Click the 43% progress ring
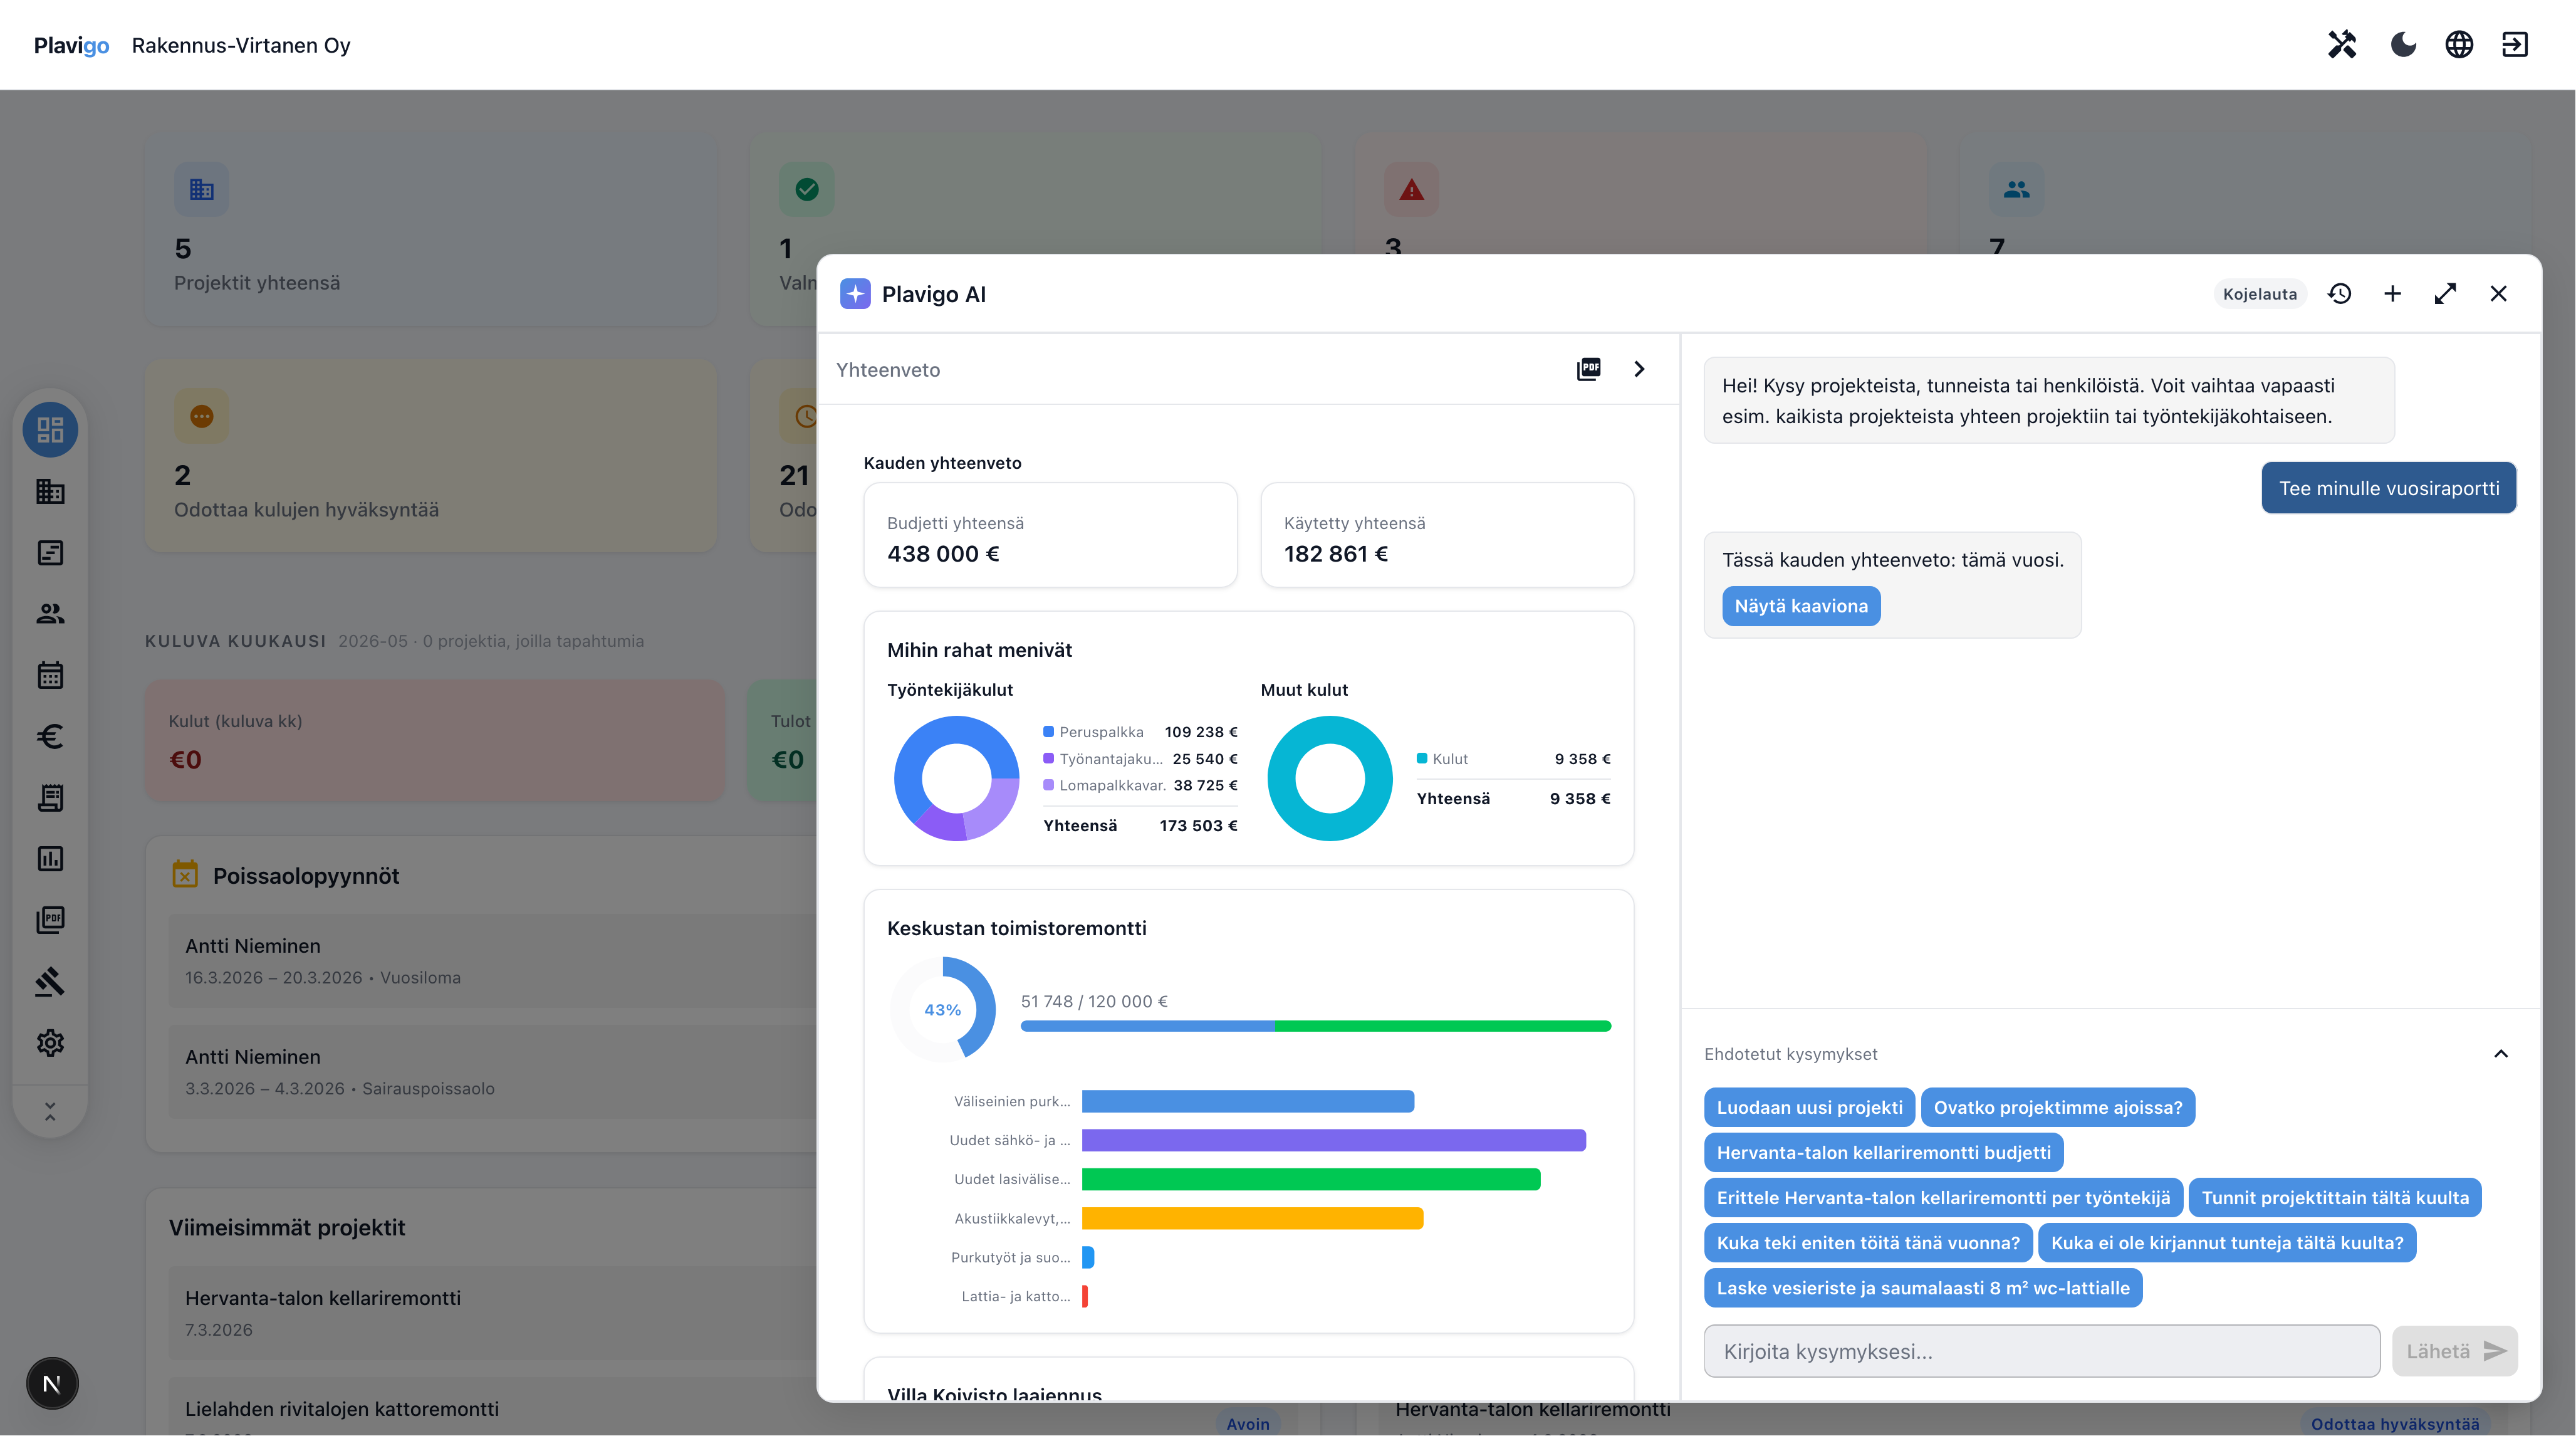This screenshot has height=1436, width=2576. click(x=943, y=1010)
